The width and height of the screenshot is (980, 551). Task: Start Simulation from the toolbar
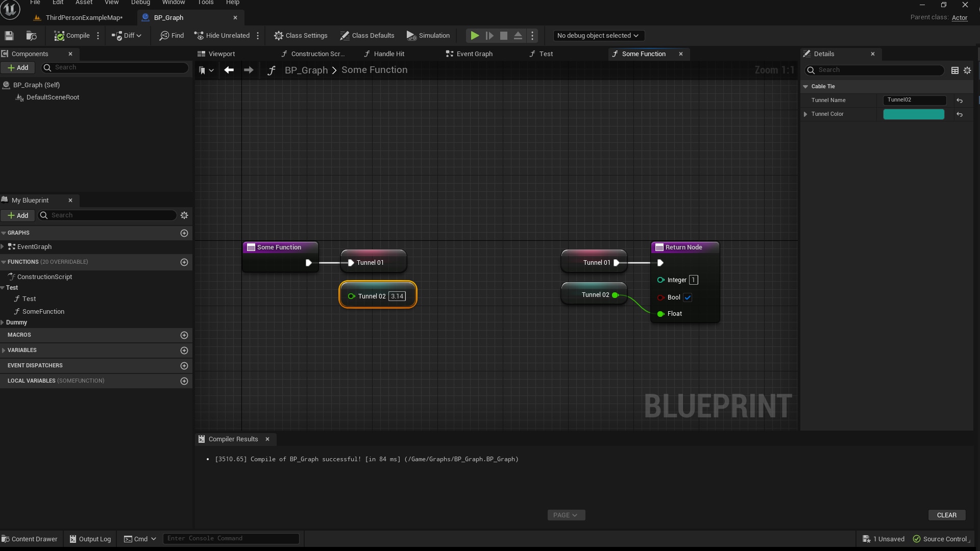pyautogui.click(x=428, y=35)
